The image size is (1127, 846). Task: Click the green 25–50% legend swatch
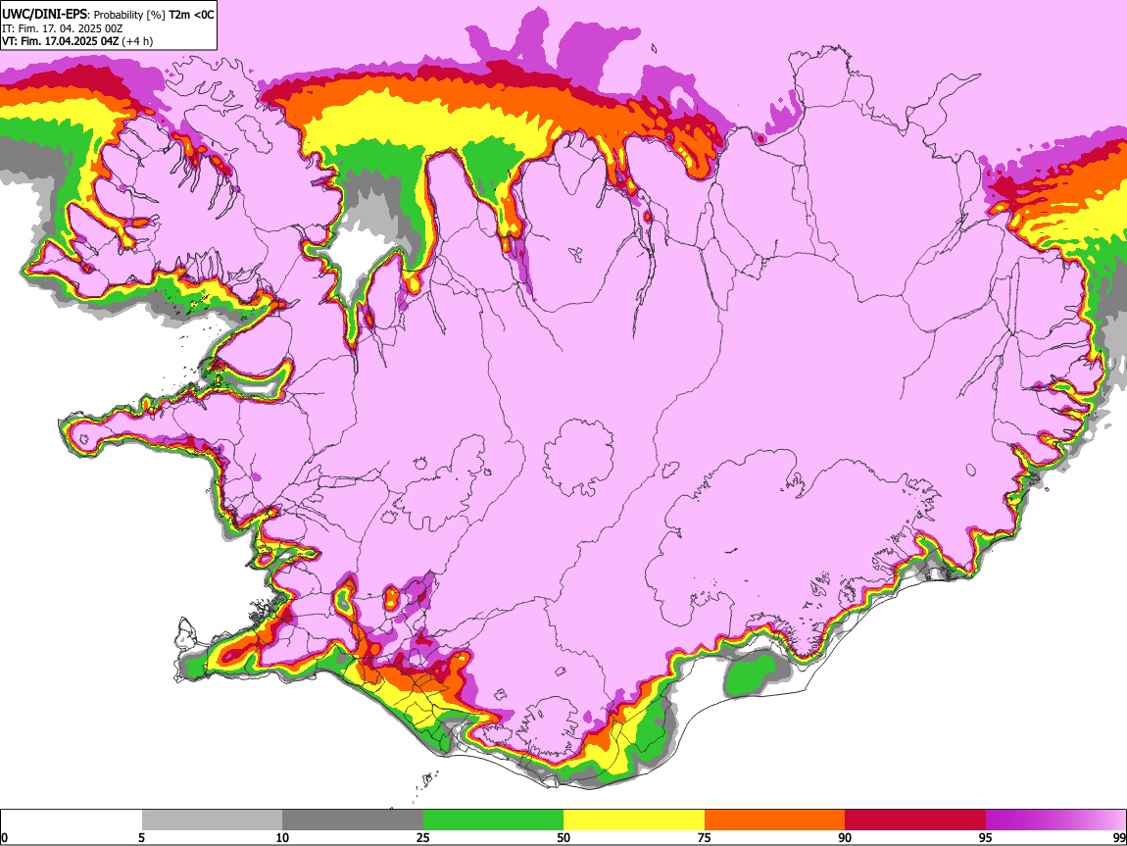[x=493, y=820]
